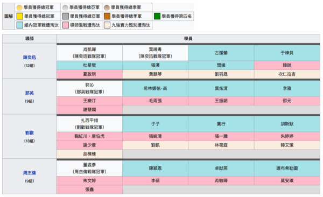Click the (13組) count under 劉歡
Screen dimensions: 323x197
[30, 141]
